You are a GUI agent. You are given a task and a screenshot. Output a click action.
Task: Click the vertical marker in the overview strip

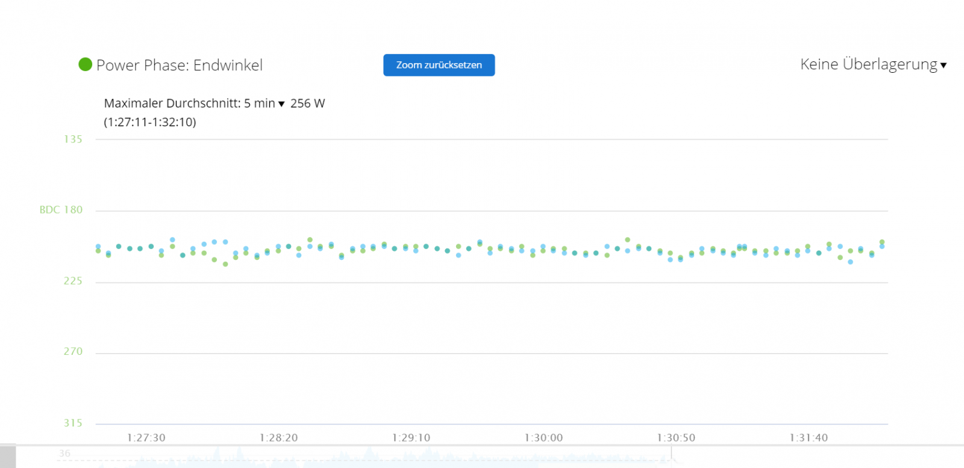pyautogui.click(x=671, y=454)
